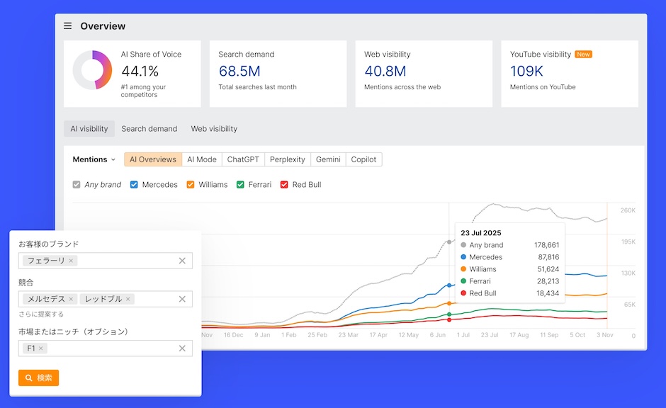
Task: Uncheck the Mercedes checkbox
Action: (x=134, y=185)
